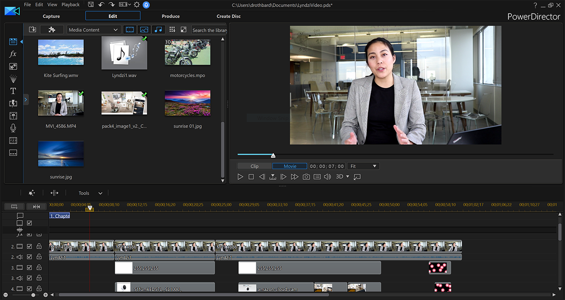Change library icon size with grid icon
This screenshot has width=565, height=300.
coord(172,30)
